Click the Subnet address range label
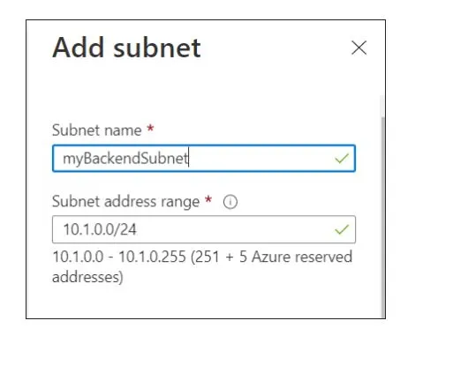 pos(126,202)
